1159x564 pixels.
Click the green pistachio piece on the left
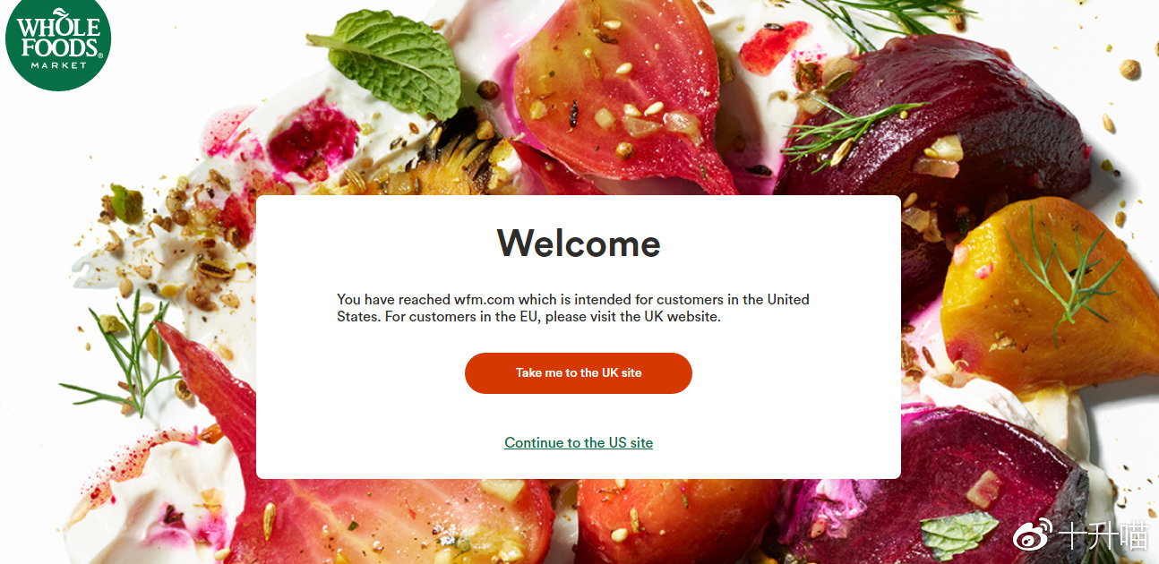click(x=126, y=203)
